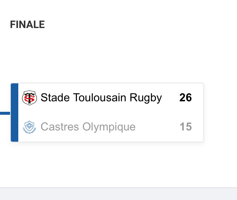This screenshot has width=237, height=200.
Task: Open the Stade Toulousain Rugby team link
Action: pos(101,98)
